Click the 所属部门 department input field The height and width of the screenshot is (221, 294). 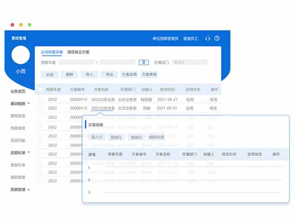tap(190, 62)
